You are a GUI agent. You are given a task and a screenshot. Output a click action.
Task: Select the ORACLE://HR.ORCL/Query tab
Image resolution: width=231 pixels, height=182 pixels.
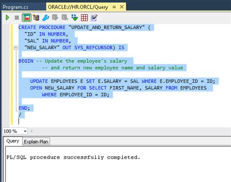click(78, 7)
